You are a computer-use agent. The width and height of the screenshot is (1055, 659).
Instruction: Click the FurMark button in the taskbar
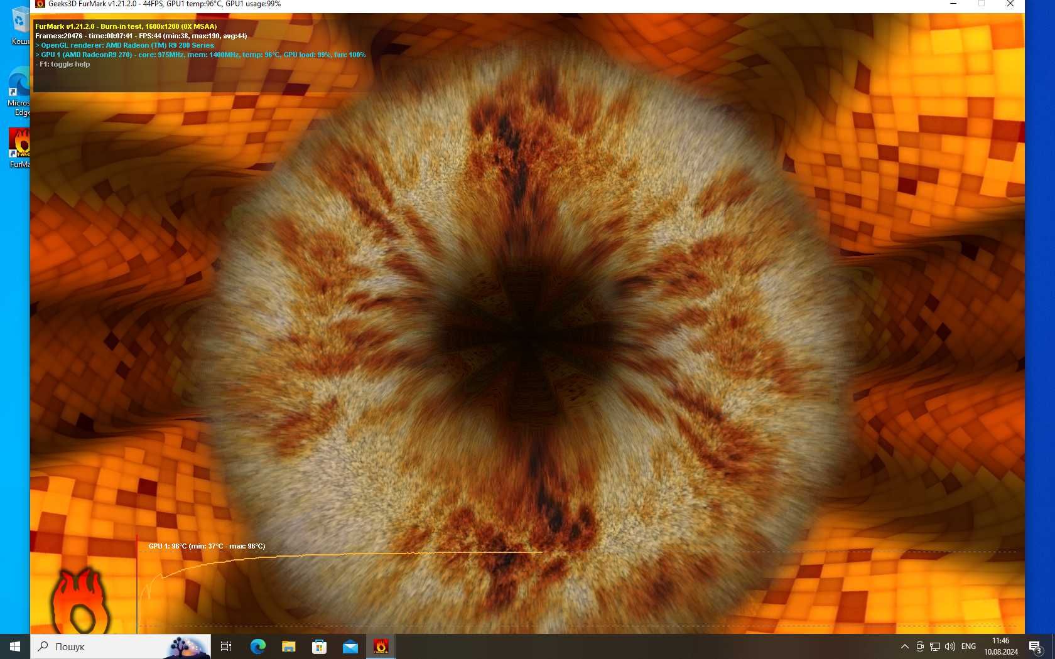381,646
